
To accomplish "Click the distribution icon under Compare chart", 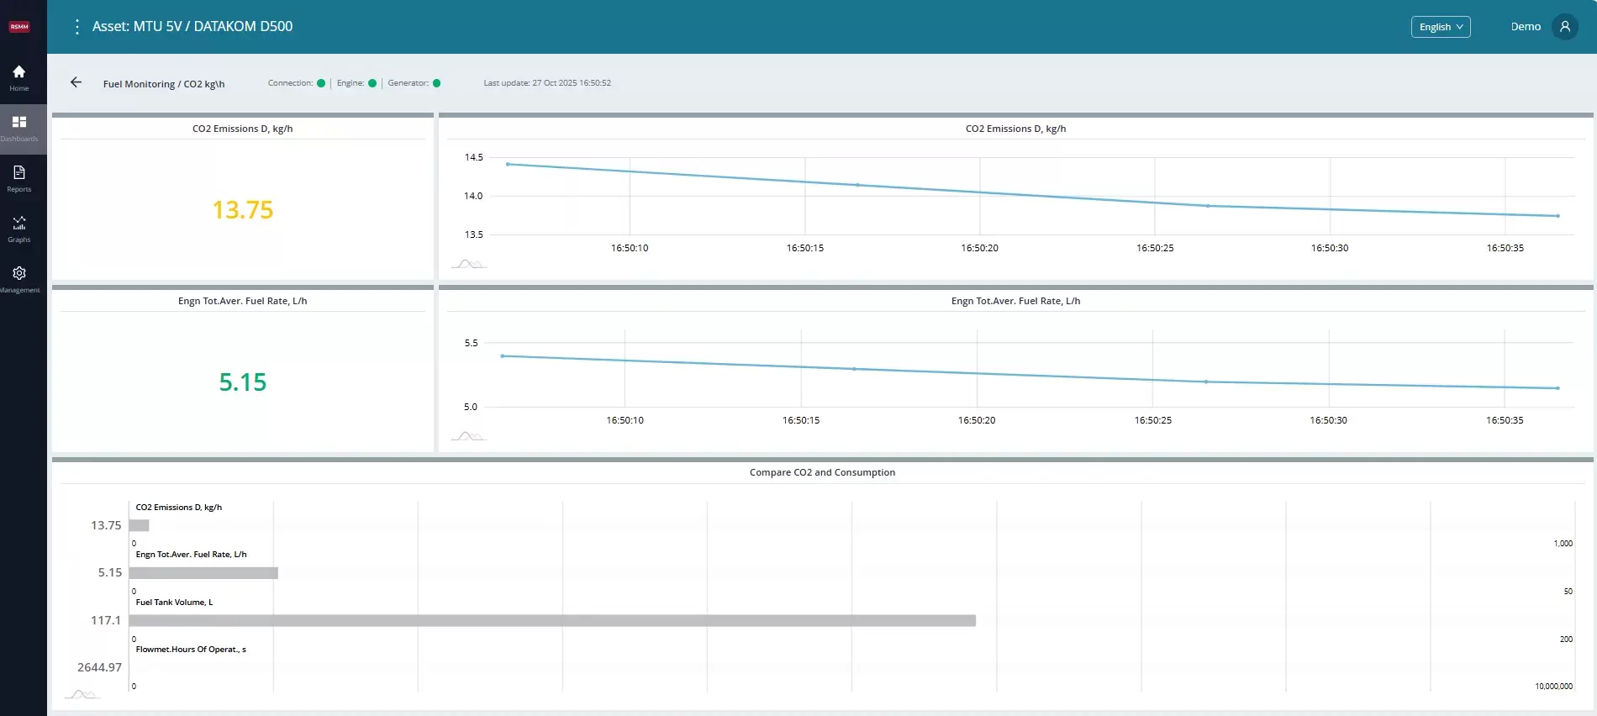I will 82,693.
